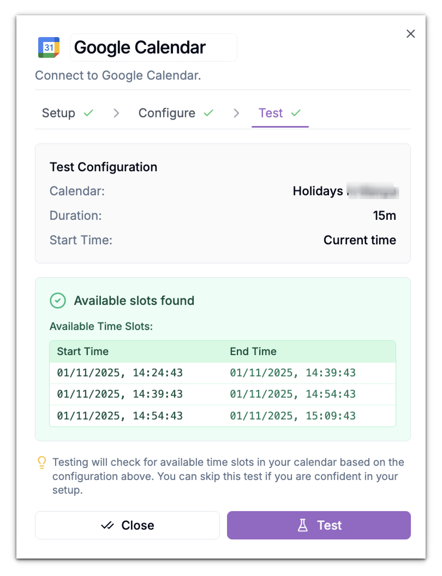Click the flask icon on the Test button

tap(304, 525)
